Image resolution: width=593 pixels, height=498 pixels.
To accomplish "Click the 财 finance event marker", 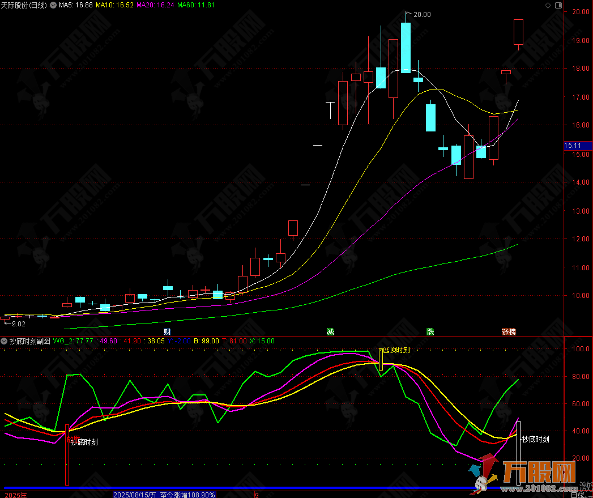I will [167, 331].
